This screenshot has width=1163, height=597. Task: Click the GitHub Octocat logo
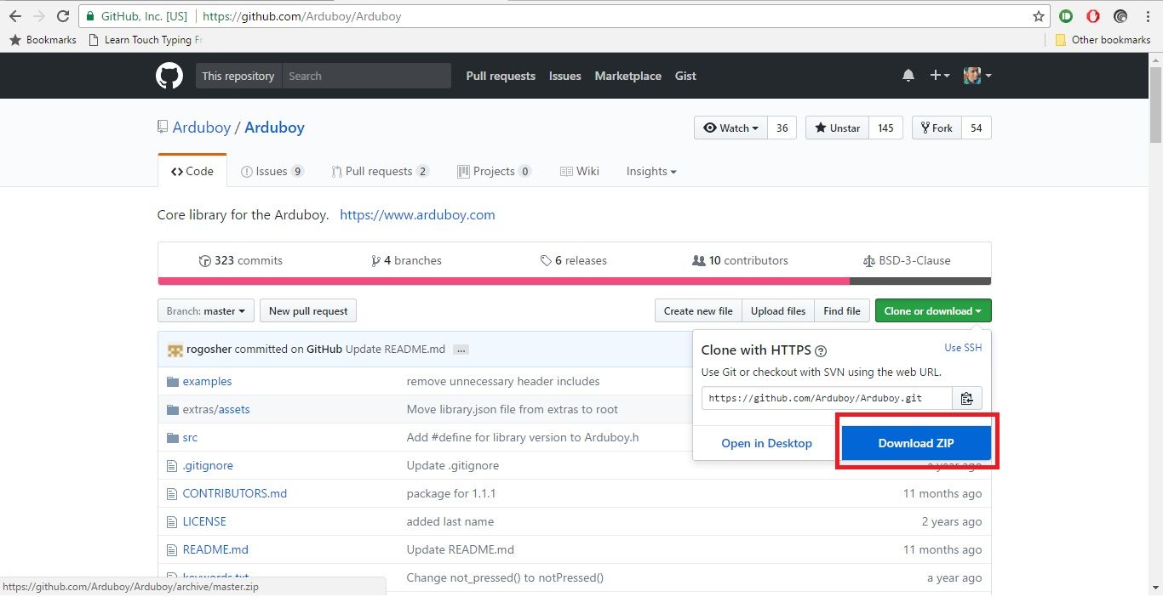(x=169, y=76)
